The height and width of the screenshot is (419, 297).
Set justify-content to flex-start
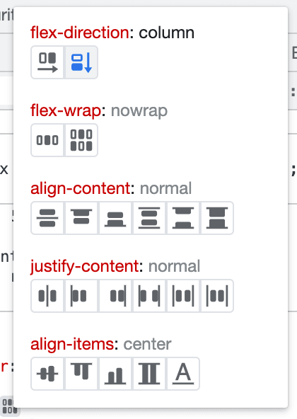point(81,296)
